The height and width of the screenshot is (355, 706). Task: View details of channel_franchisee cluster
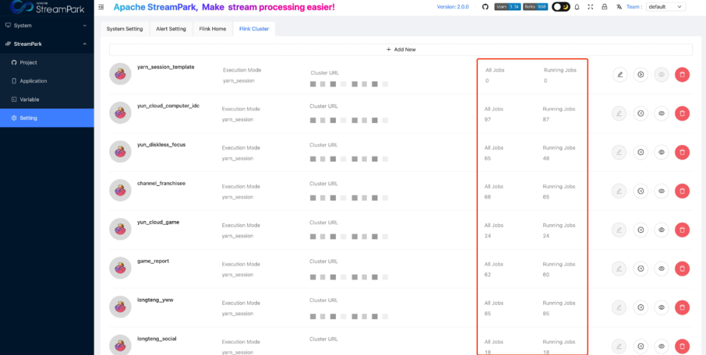(x=662, y=191)
